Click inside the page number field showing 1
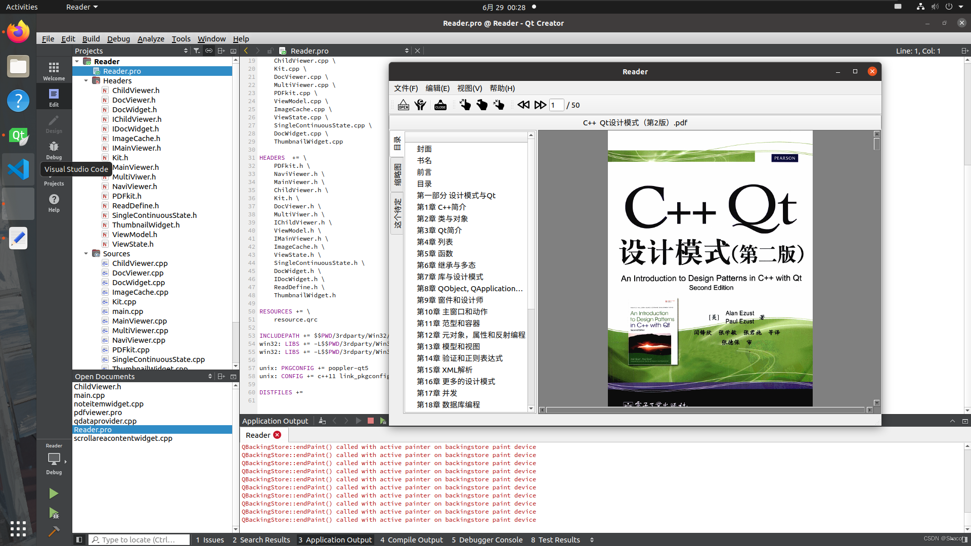 (x=557, y=105)
